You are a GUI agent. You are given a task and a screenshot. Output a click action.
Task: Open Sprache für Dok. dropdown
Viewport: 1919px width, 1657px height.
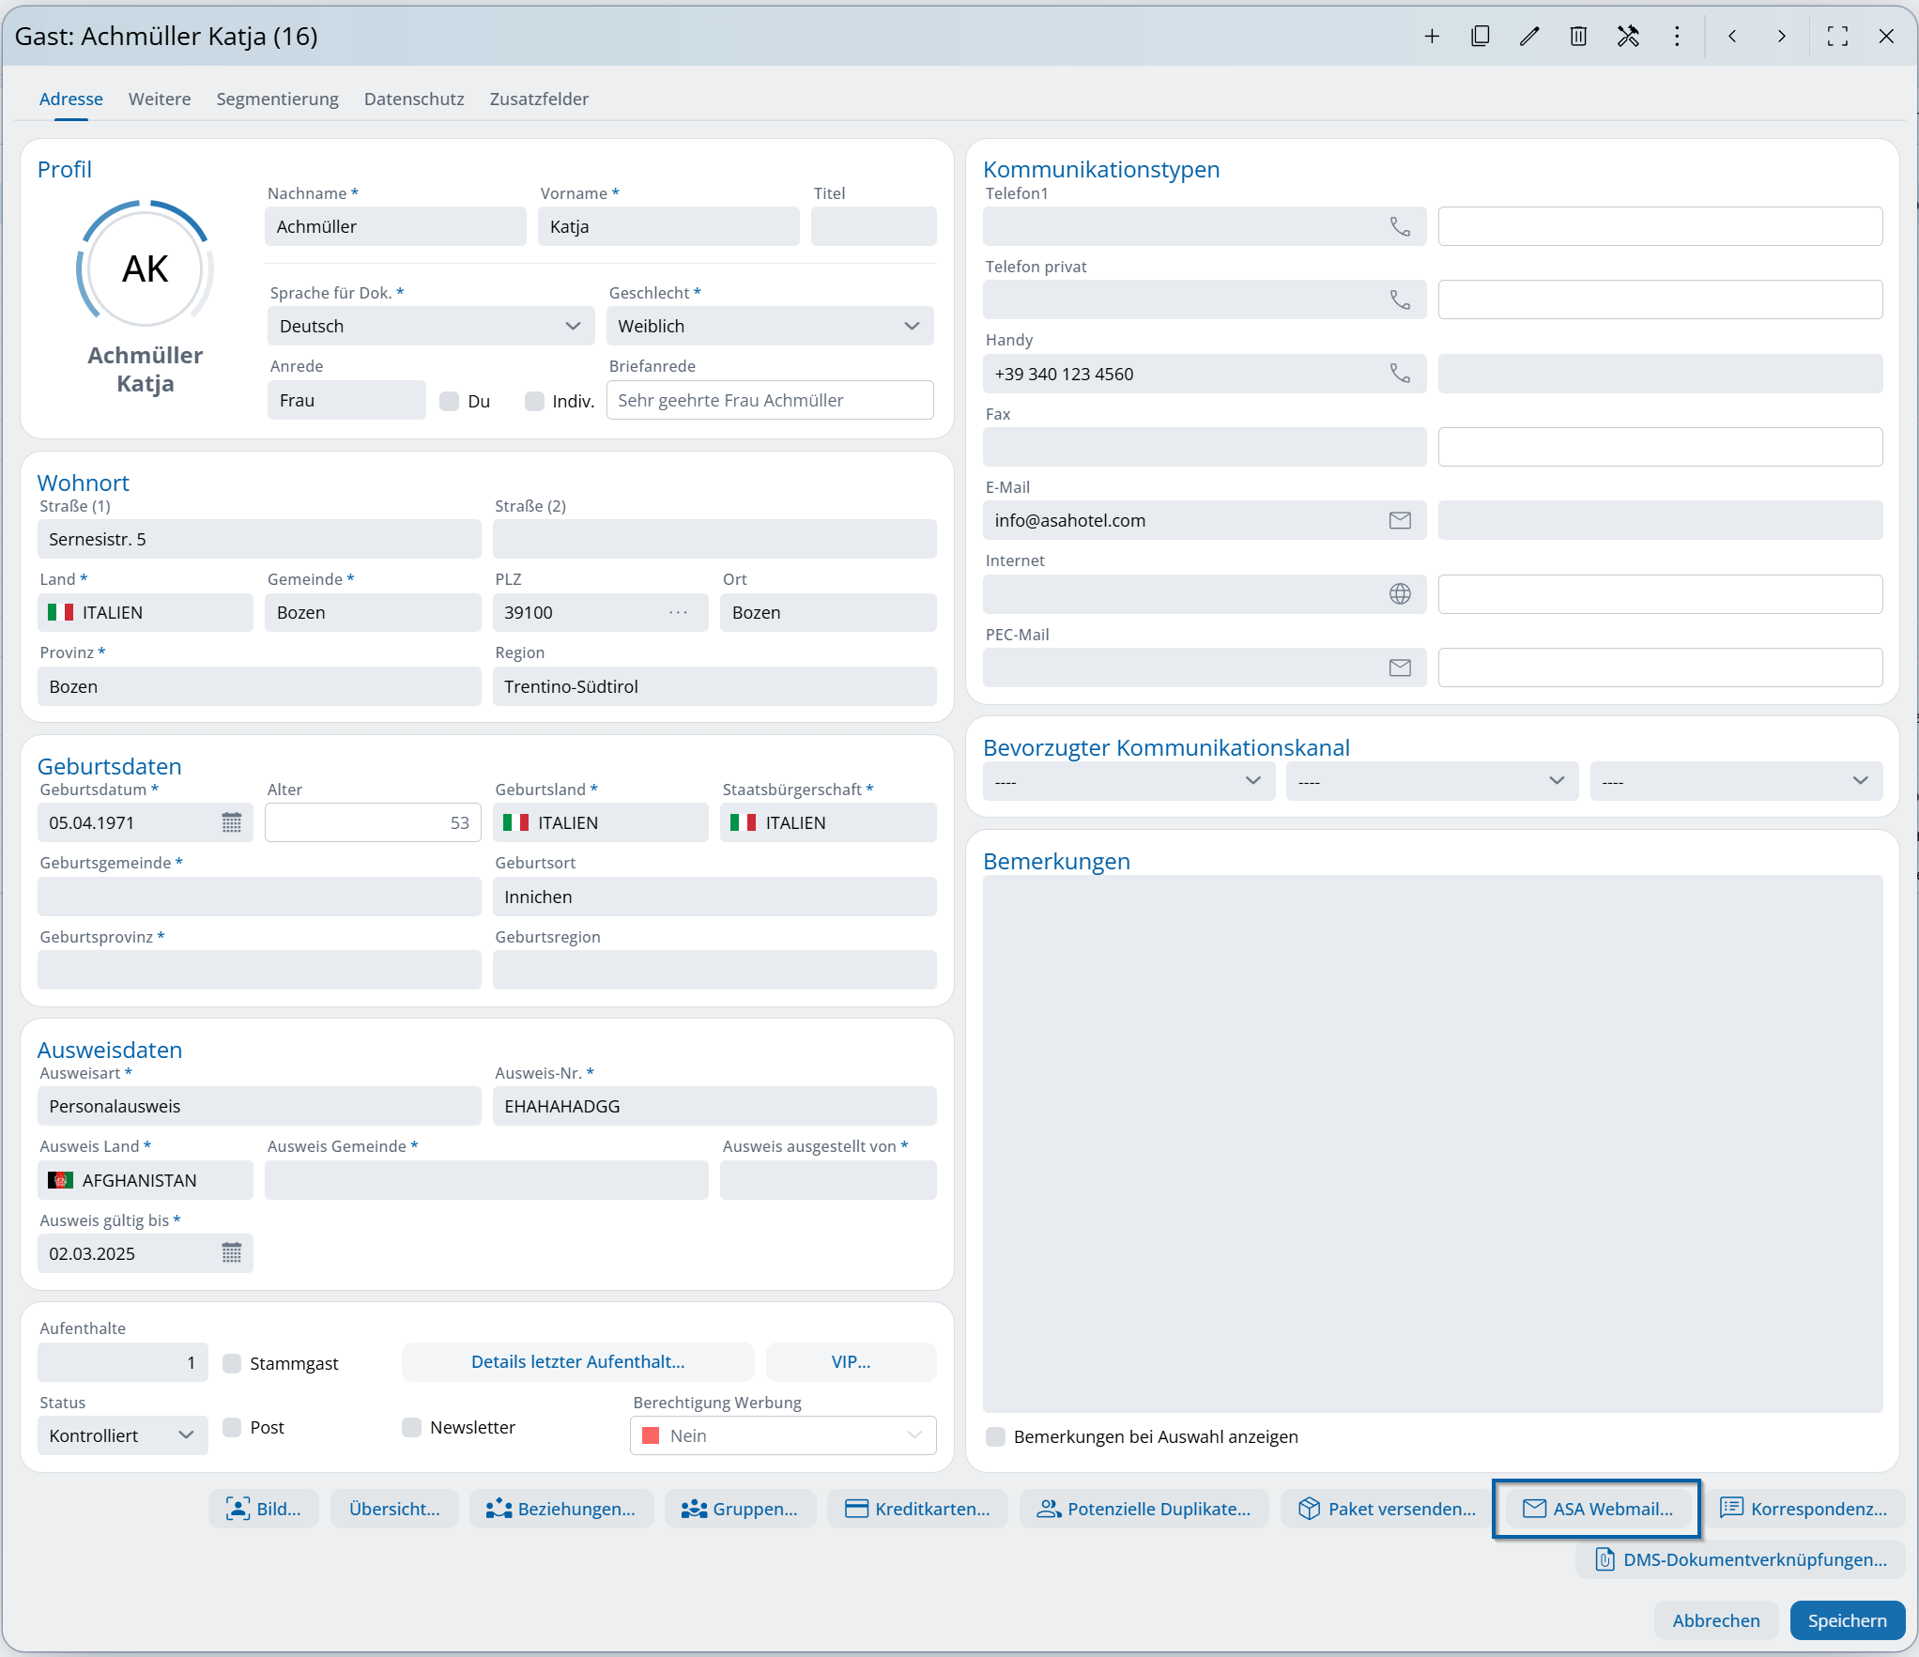(x=430, y=326)
